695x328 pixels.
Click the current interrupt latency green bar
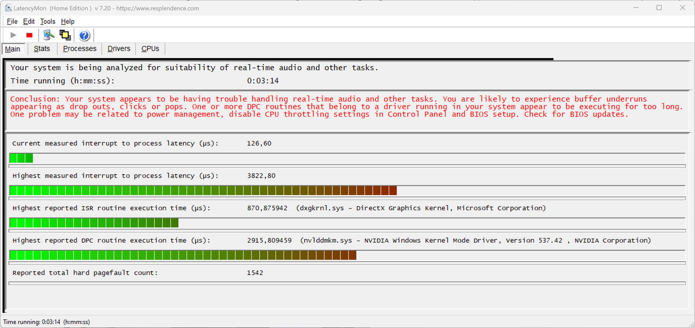(21, 158)
